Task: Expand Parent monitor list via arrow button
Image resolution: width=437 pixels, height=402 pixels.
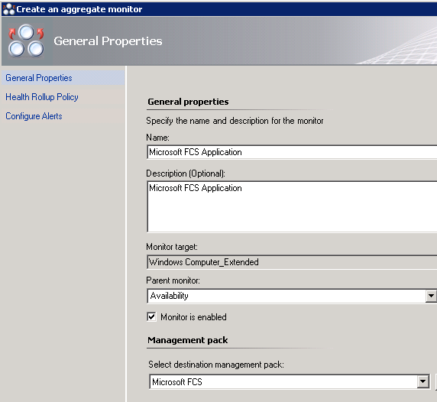Action: (x=431, y=296)
